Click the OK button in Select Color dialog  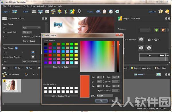pos(101,101)
